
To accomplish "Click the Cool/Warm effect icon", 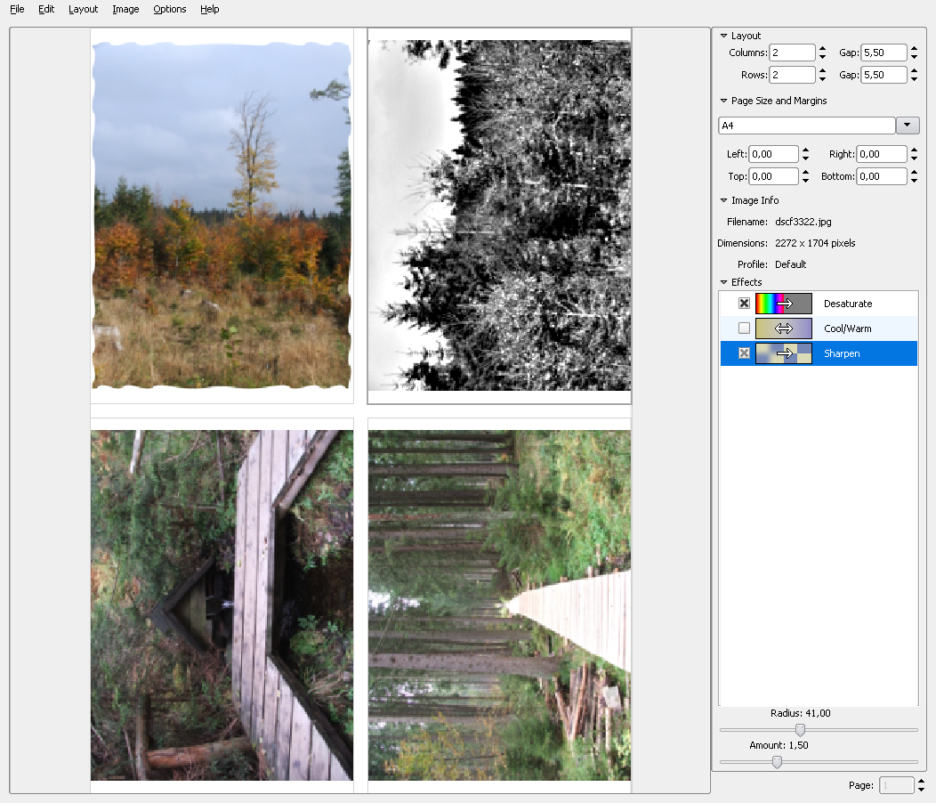I will click(783, 328).
